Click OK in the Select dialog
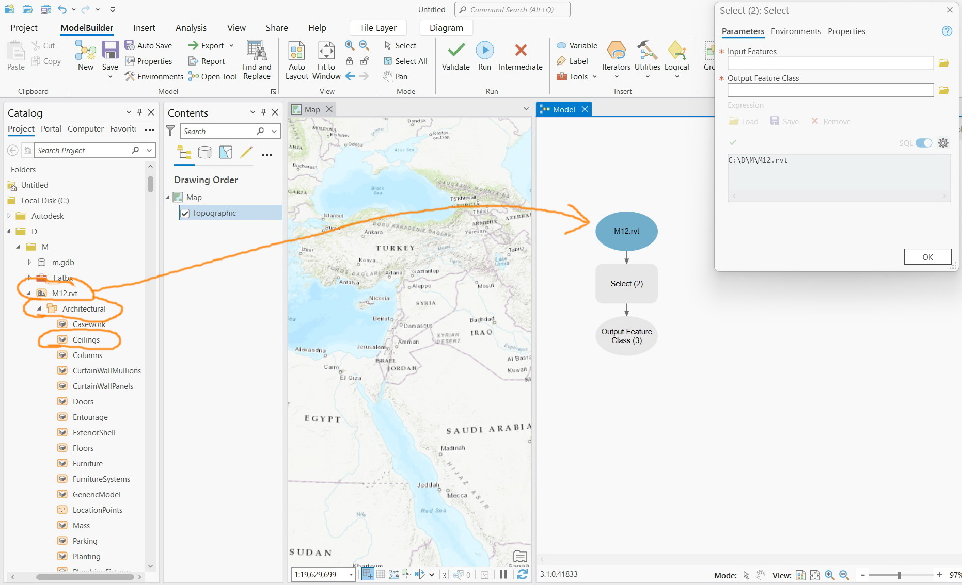 pos(927,256)
